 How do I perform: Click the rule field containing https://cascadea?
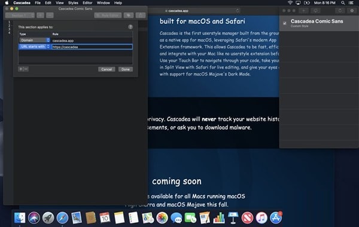pos(92,47)
